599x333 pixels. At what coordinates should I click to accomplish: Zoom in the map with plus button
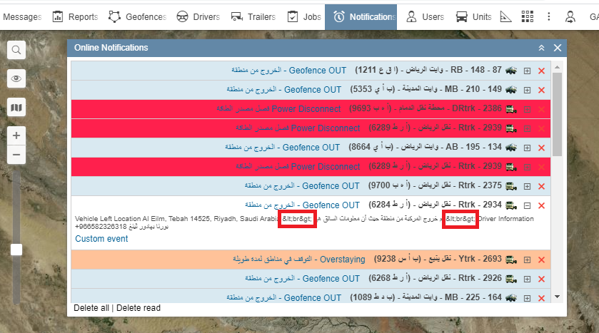tap(16, 135)
